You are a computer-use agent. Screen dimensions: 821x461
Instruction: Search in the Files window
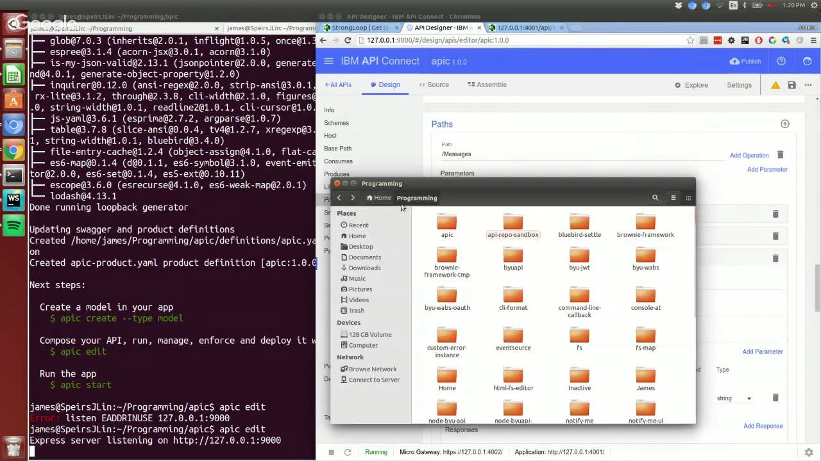point(655,198)
